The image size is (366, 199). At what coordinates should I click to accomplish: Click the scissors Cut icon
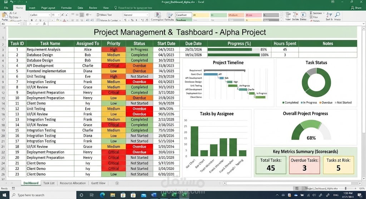11,13
